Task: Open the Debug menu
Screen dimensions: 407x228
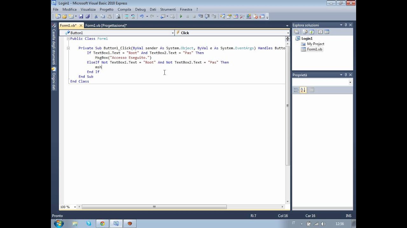Action: 140,9
